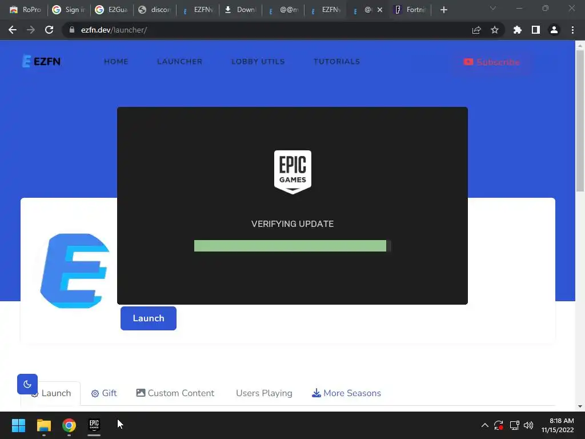Reload the ezfn.dev page
This screenshot has height=439, width=585.
[x=49, y=30]
